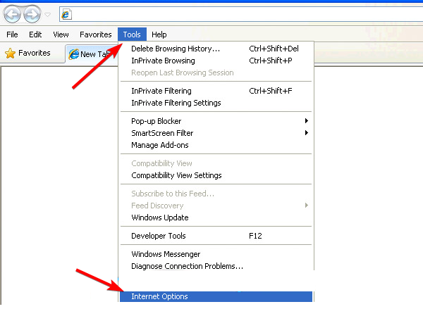
Task: Choose Delete Browsing History
Action: tap(216, 49)
